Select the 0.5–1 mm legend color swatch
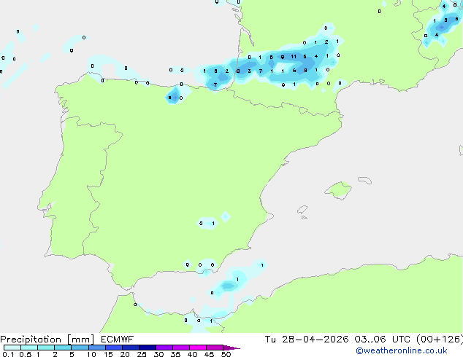This screenshot has height=357, width=463. coord(29,348)
